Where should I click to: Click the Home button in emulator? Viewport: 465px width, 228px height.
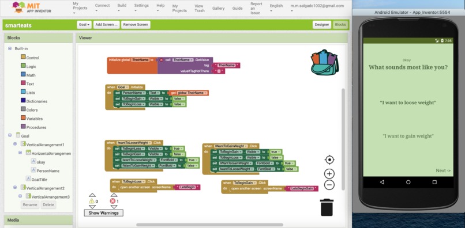point(408,182)
